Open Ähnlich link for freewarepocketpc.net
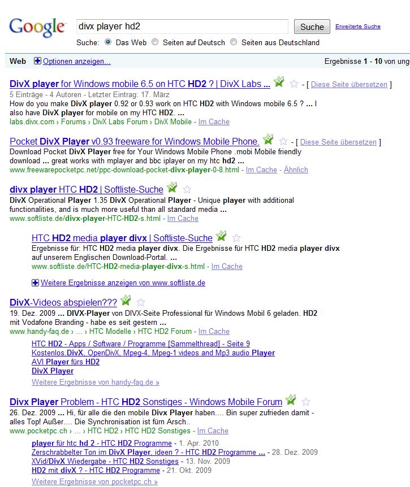This screenshot has height=487, width=410. click(x=296, y=170)
